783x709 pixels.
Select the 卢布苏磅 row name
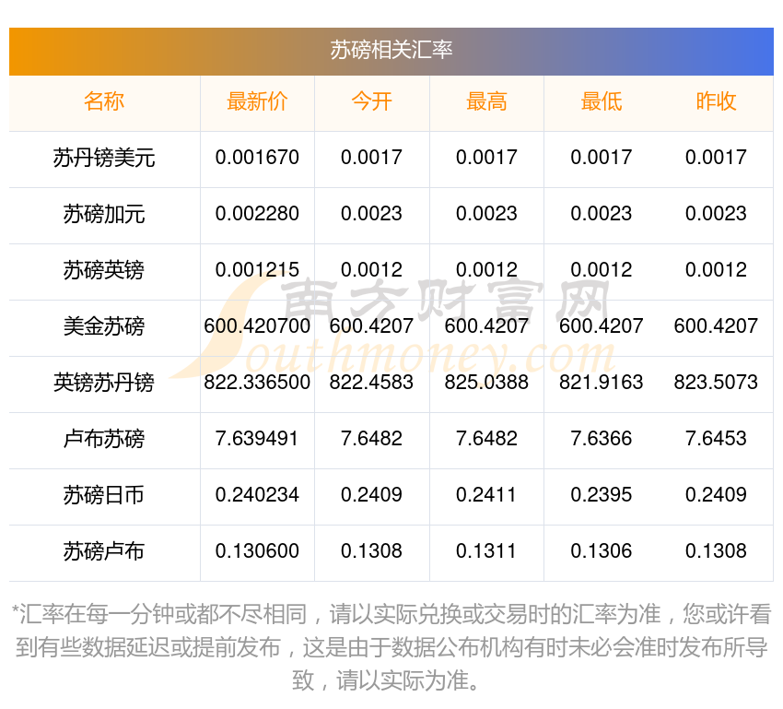[x=104, y=439]
